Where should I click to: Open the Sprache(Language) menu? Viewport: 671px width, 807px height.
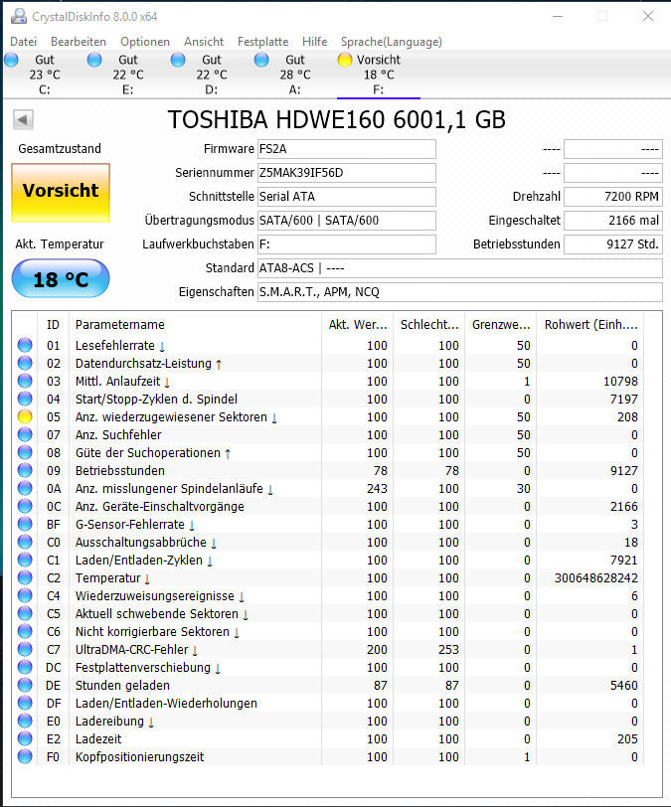(392, 42)
